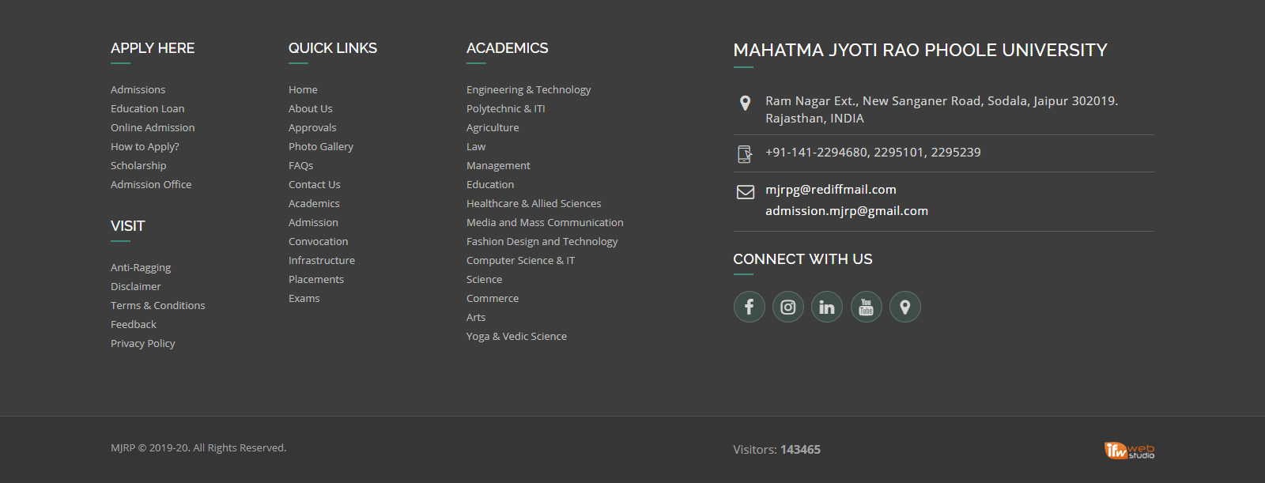Open the YouTube channel icon
Viewport: 1265px width, 483px height.
pos(866,307)
